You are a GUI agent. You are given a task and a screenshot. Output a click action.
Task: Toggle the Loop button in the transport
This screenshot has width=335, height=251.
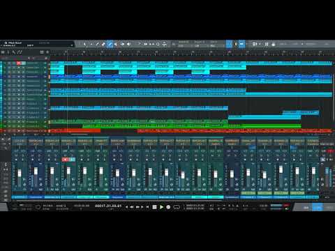[x=177, y=207]
